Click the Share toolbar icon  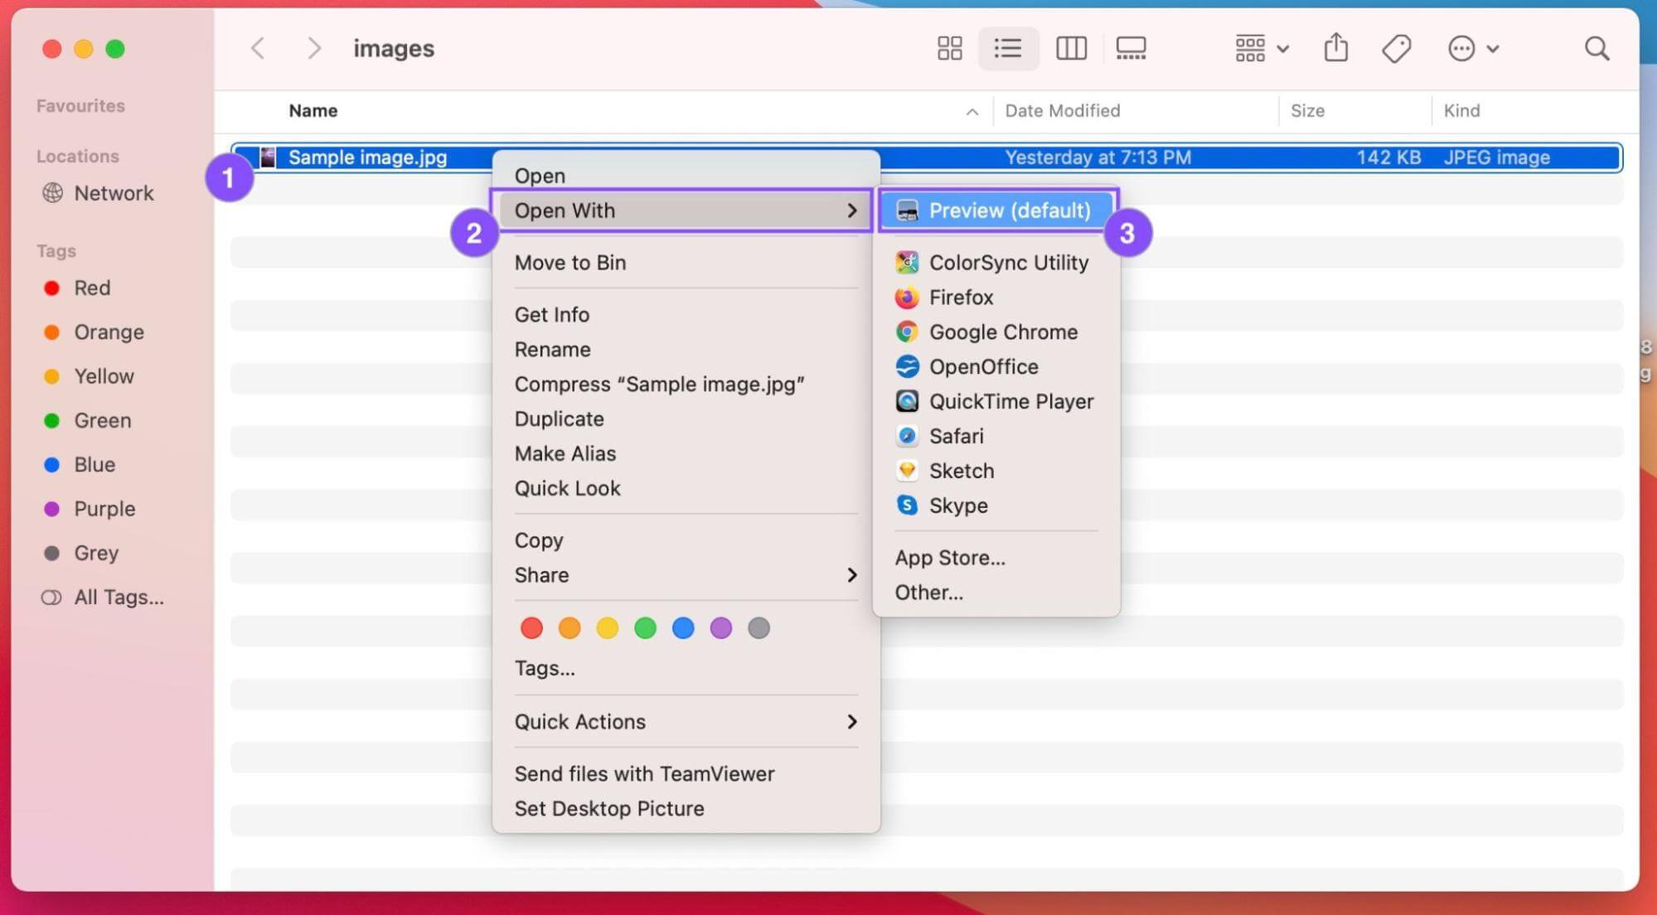1335,48
